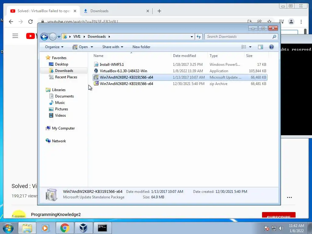Select the Install-WMF5.1 script file
Screen dimensions: 312x234
(180, 65)
